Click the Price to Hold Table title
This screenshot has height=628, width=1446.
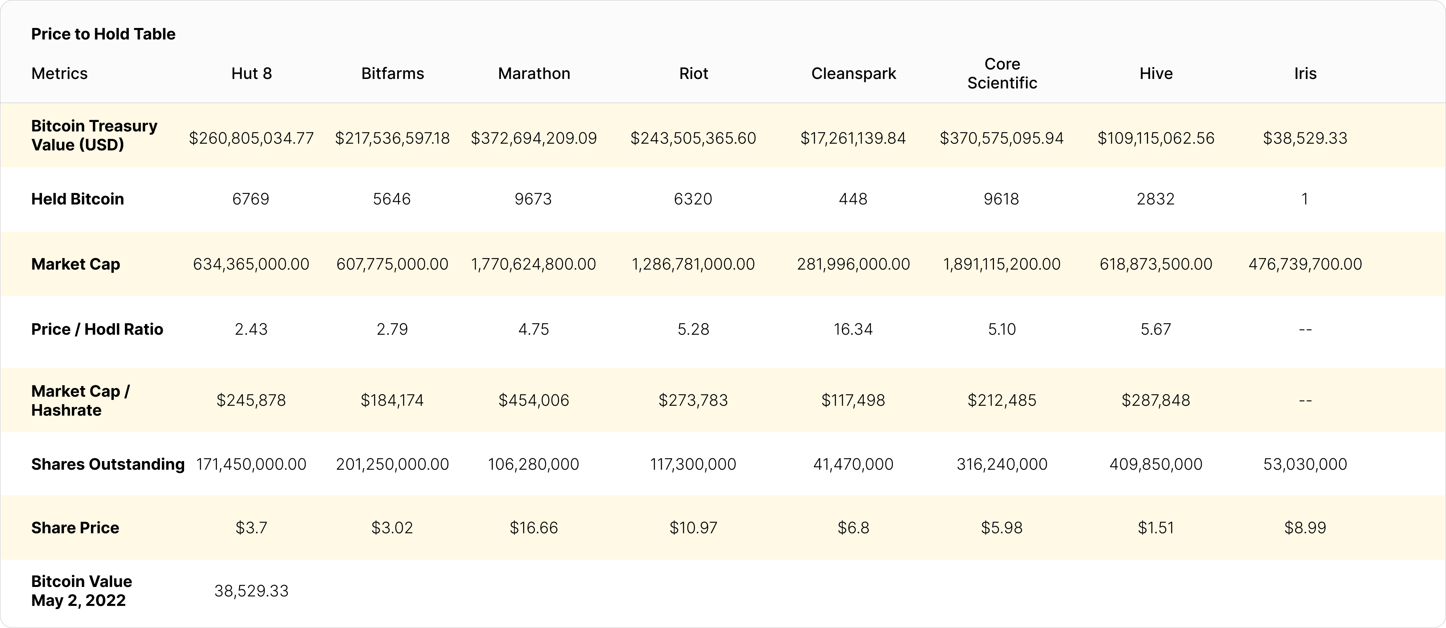(103, 34)
